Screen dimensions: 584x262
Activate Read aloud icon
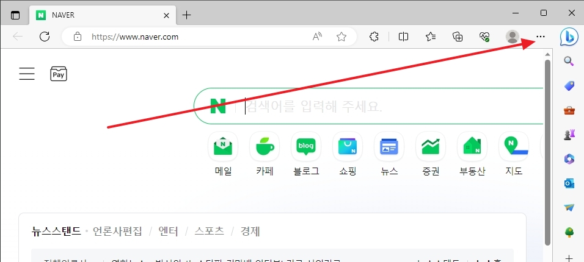317,37
